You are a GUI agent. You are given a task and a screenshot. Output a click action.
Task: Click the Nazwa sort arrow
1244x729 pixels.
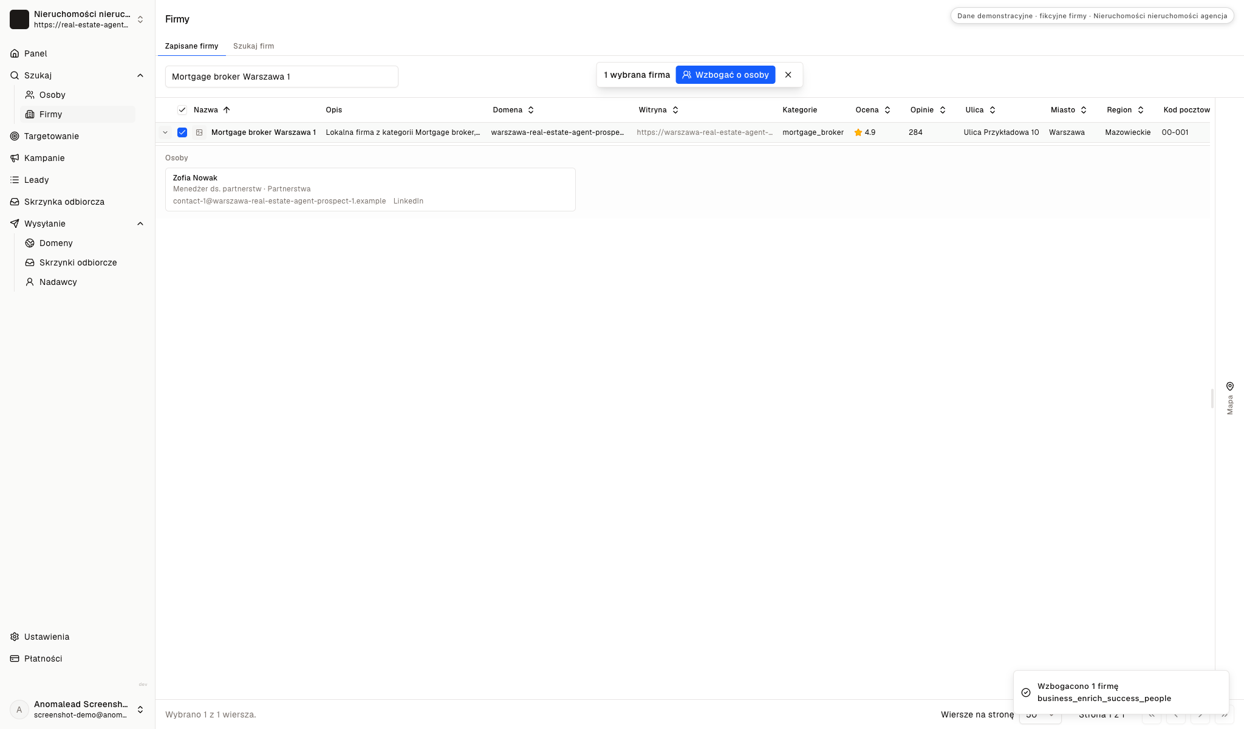[227, 110]
